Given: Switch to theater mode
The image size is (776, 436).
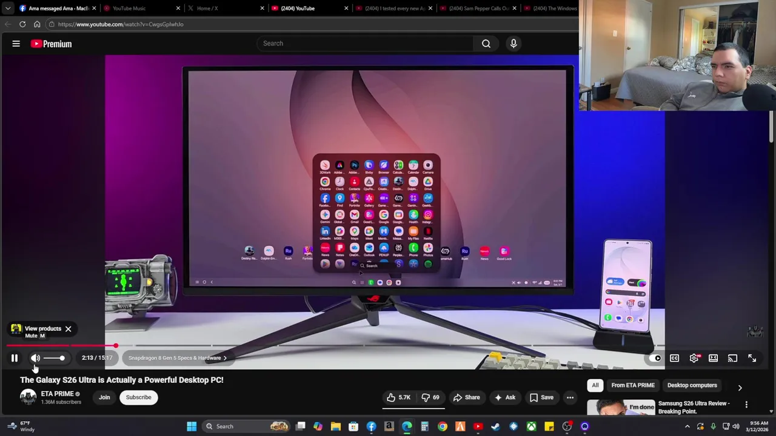Looking at the screenshot, I should (x=713, y=358).
